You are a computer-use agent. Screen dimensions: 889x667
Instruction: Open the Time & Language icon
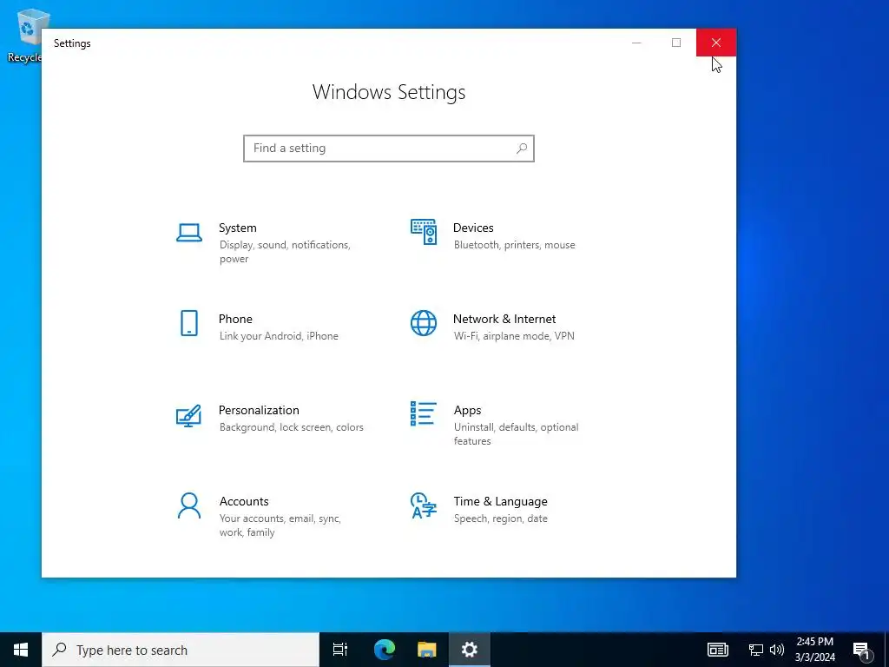424,506
